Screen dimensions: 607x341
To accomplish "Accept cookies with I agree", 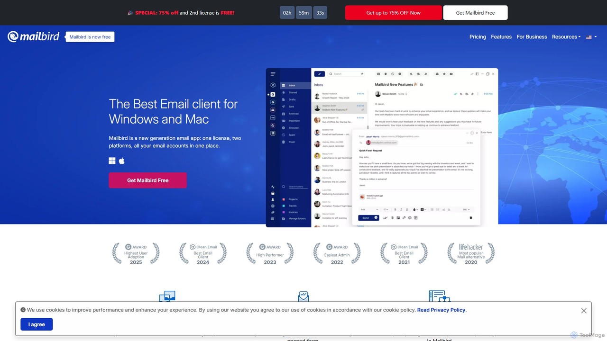I will coord(37,324).
